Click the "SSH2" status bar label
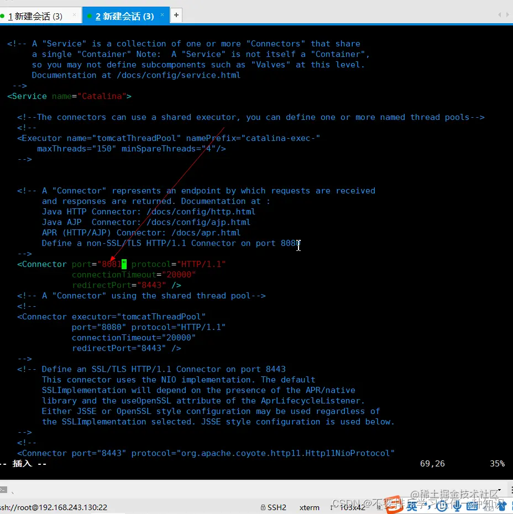Screen dimensions: 513x514 pyautogui.click(x=276, y=507)
